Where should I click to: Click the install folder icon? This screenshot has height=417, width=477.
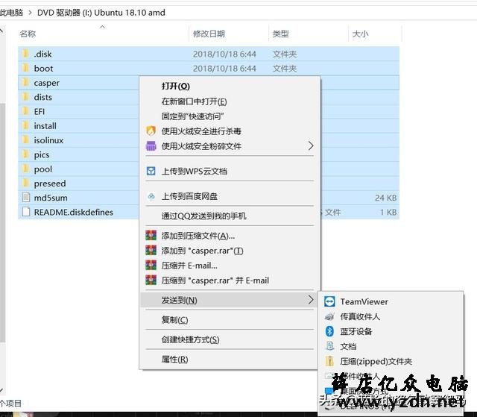coord(26,126)
